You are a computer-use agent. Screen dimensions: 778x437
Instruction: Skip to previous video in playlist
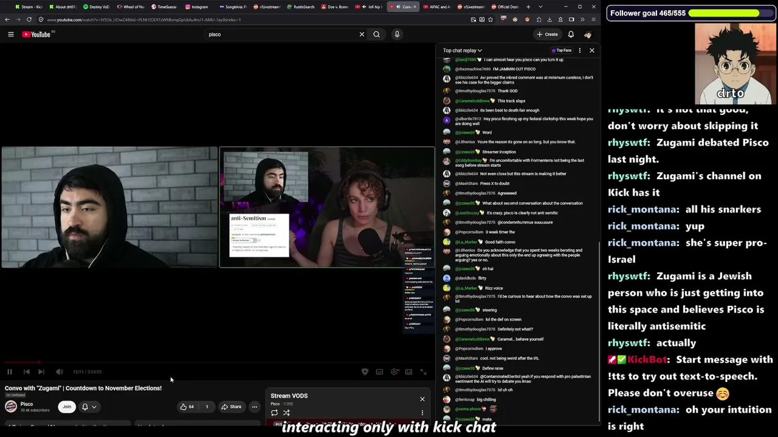point(27,371)
